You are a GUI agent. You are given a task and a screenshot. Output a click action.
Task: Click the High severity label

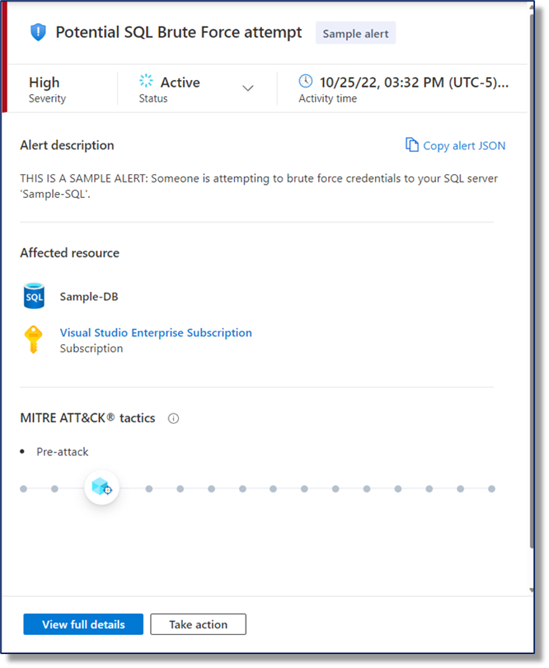(45, 82)
